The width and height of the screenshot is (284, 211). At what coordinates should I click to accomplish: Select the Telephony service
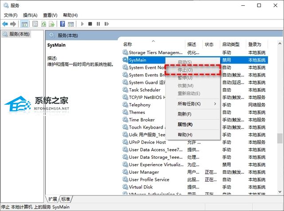[x=195, y=105]
